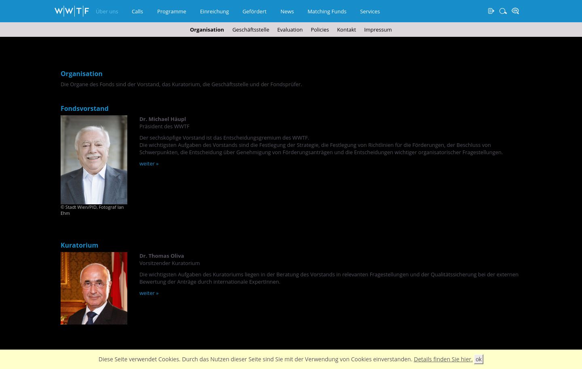Click the portrait photo of Dr. Thomas Oliva
Image resolution: width=582 pixels, height=369 pixels.
[94, 288]
